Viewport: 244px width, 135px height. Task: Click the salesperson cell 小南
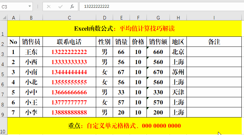click(31, 72)
